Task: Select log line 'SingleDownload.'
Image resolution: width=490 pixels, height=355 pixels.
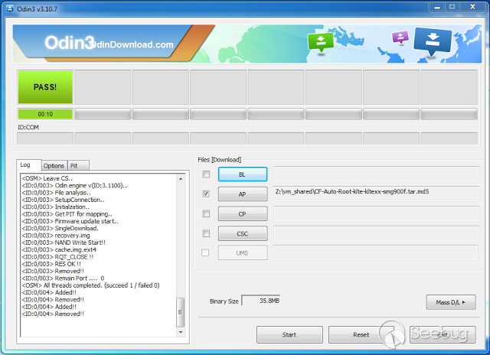Action: pyautogui.click(x=60, y=228)
